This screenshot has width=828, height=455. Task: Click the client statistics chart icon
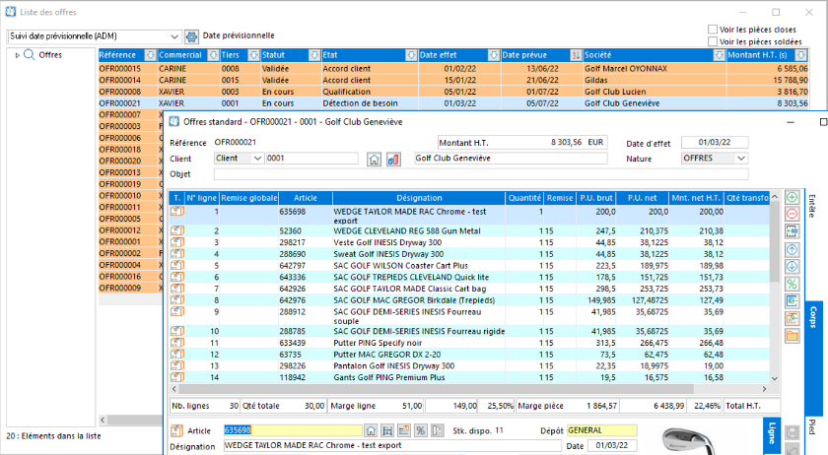[393, 159]
